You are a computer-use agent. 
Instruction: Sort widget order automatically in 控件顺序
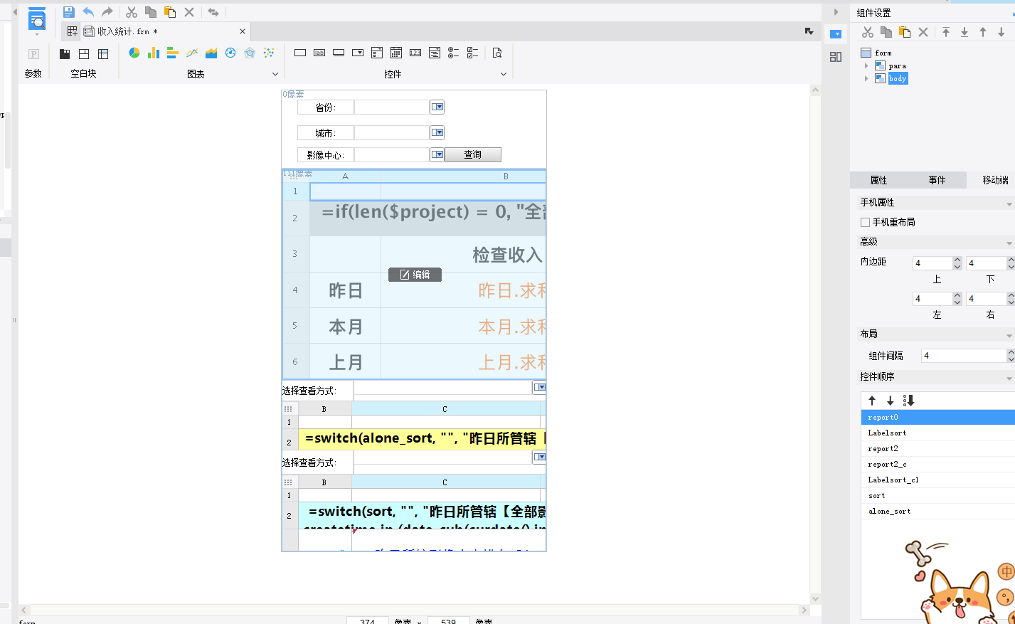click(909, 401)
